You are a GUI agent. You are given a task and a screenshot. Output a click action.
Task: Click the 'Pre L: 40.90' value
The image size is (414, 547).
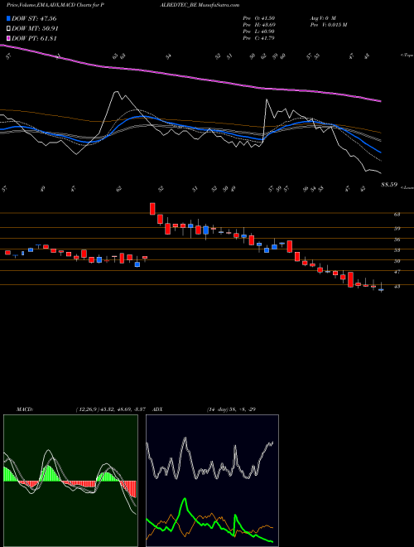(259, 31)
